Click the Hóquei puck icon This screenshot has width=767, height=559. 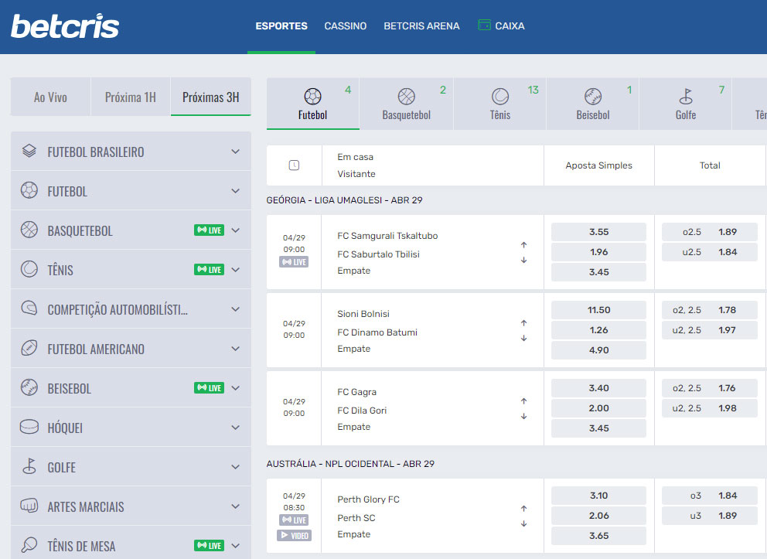point(29,427)
